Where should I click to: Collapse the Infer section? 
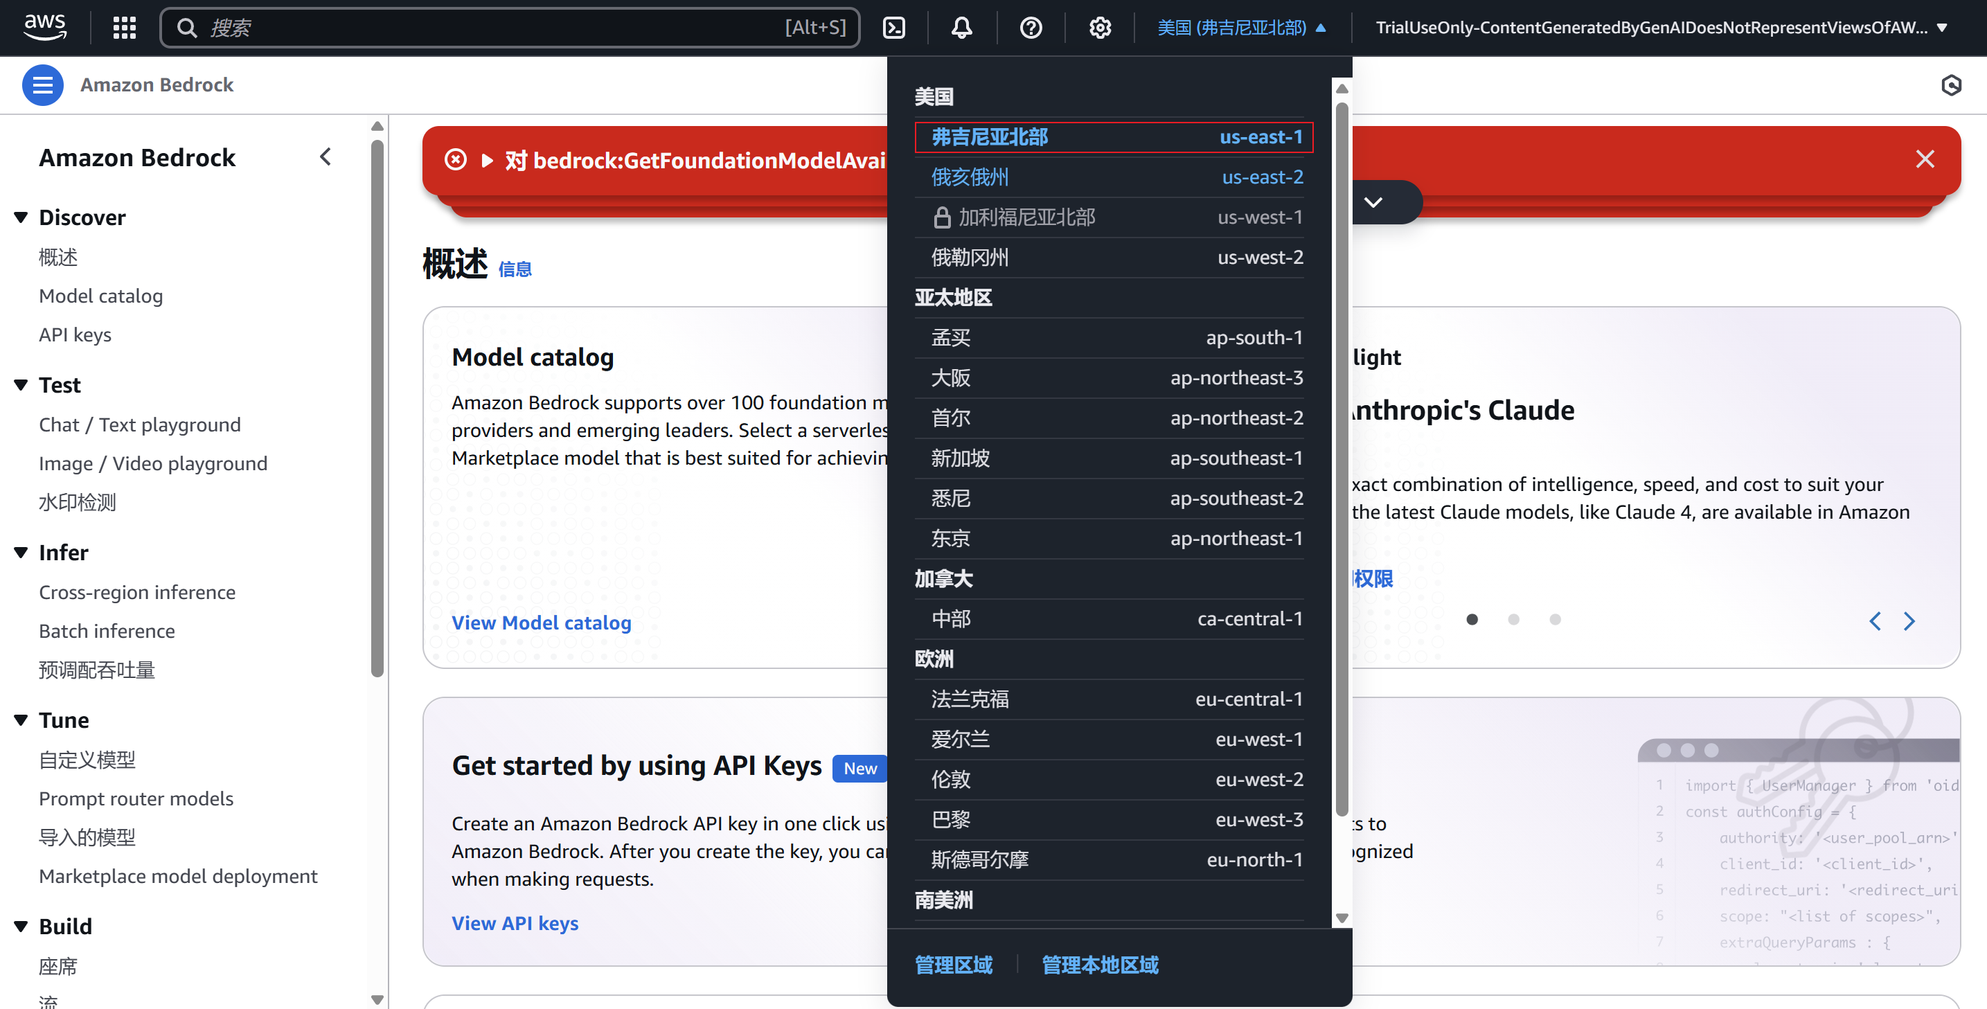(x=21, y=553)
